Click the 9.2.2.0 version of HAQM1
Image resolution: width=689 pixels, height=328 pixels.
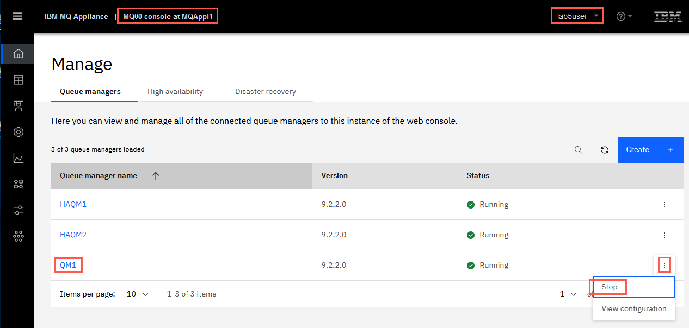pyautogui.click(x=334, y=205)
